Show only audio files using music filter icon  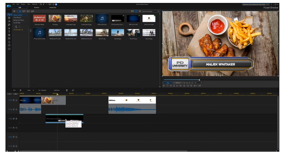[x=32, y=11]
